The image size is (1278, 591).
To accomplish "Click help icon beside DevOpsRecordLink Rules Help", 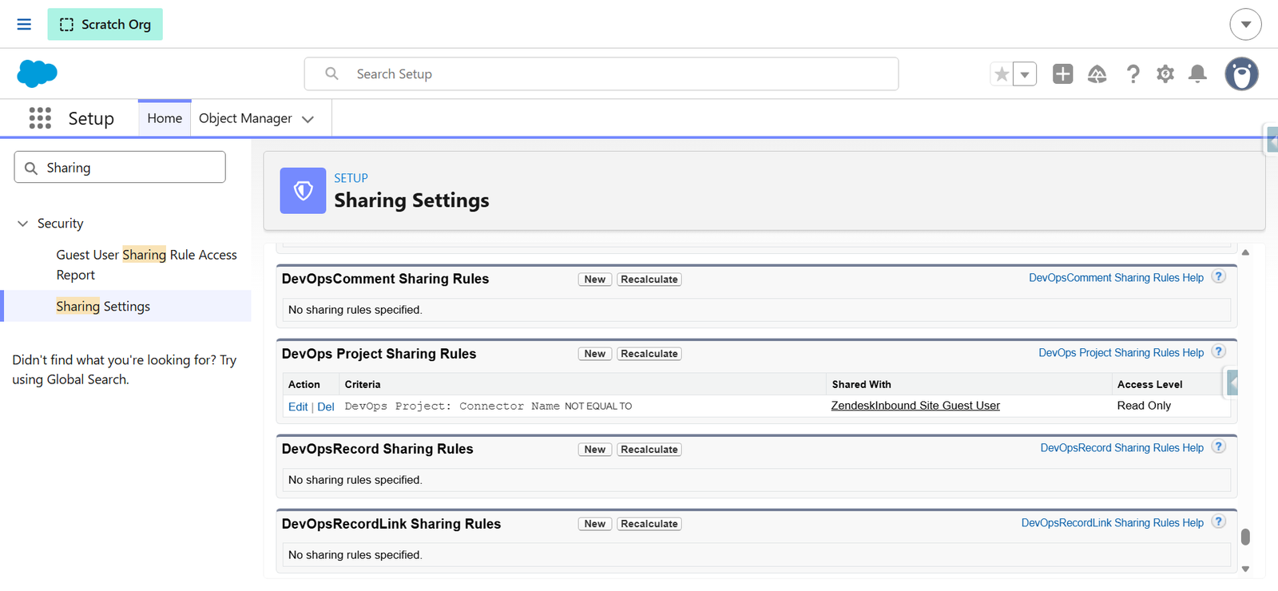I will tap(1218, 522).
